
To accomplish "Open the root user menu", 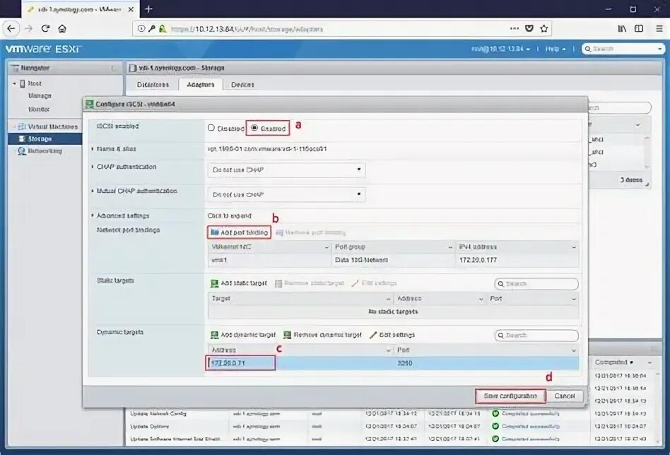I will [500, 49].
